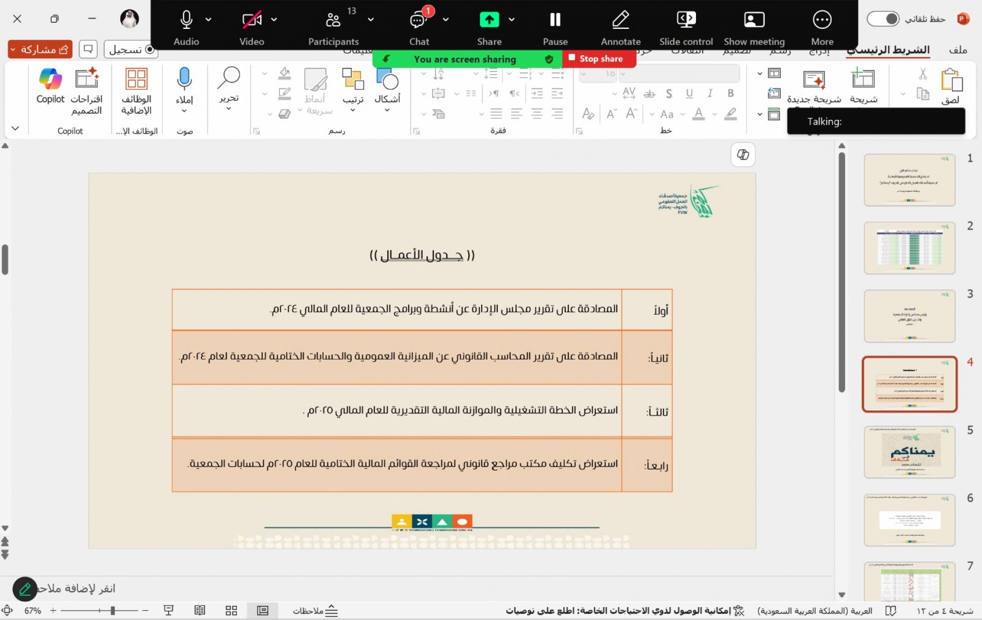Click Copilot floating button above the slide

[743, 154]
